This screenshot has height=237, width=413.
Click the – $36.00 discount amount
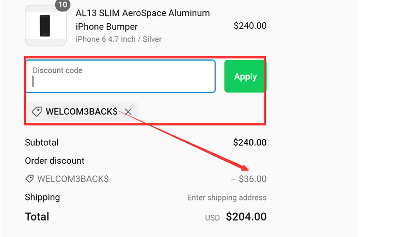pos(249,179)
